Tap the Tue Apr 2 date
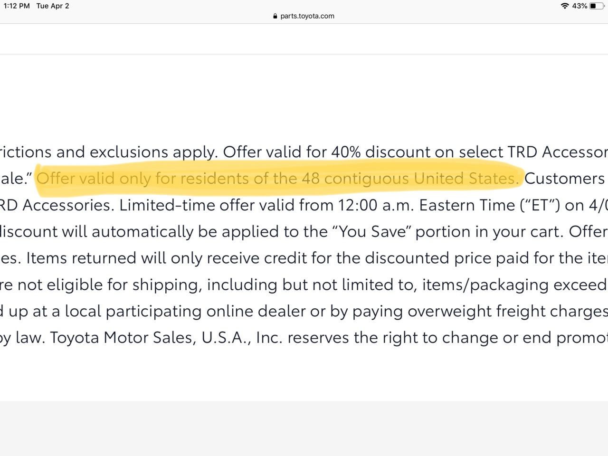608x456 pixels. 53,6
